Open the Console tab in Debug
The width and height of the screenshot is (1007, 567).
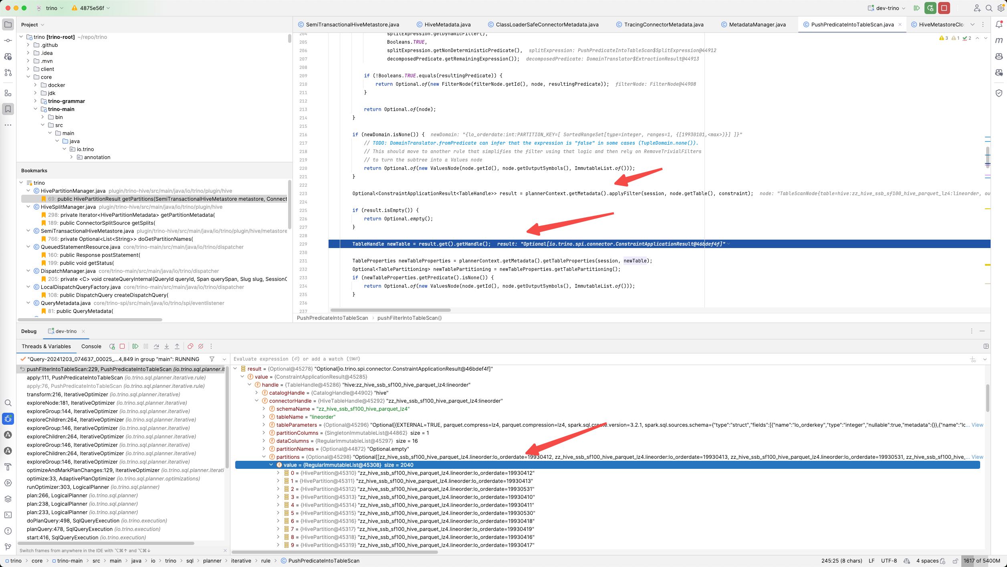tap(91, 347)
